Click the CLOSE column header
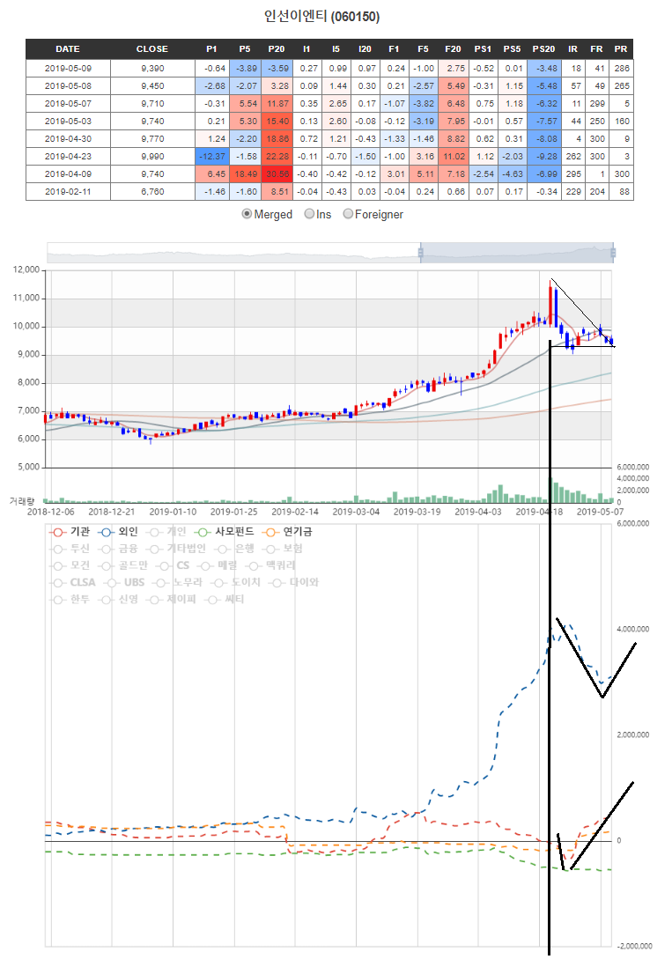The width and height of the screenshot is (672, 974). (x=152, y=49)
